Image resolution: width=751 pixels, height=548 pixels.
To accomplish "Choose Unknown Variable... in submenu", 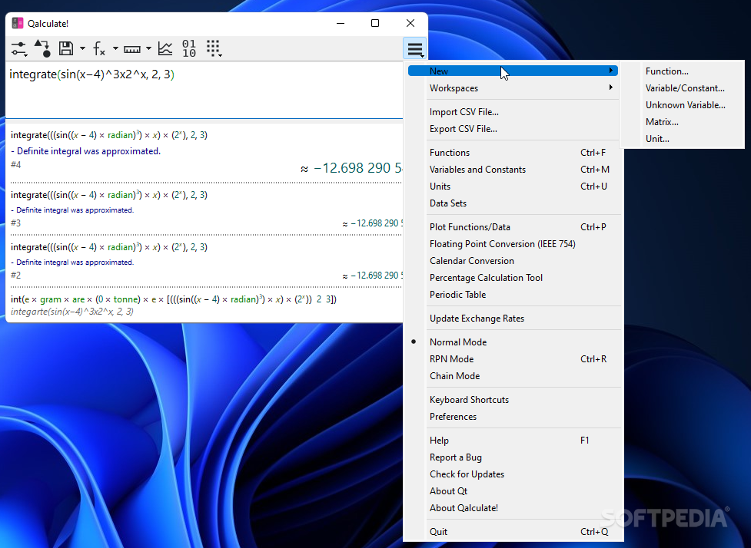I will 682,104.
